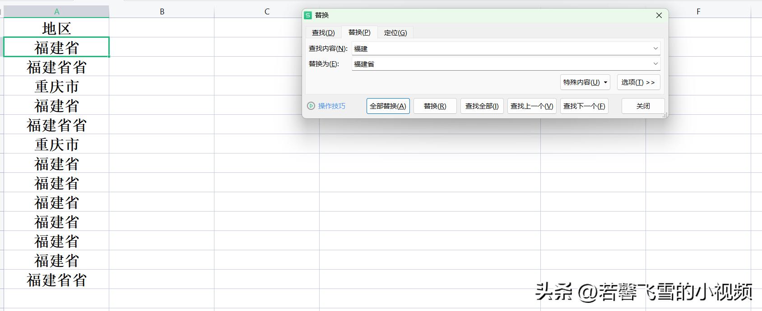The width and height of the screenshot is (762, 311).
Task: Click 查找下一个 button
Action: point(584,106)
